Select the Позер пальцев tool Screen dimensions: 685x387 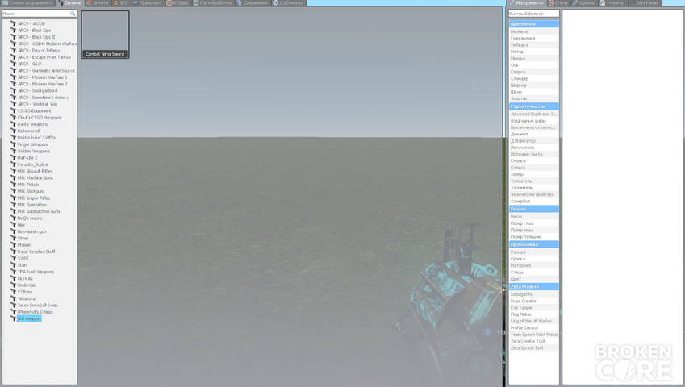point(533,236)
